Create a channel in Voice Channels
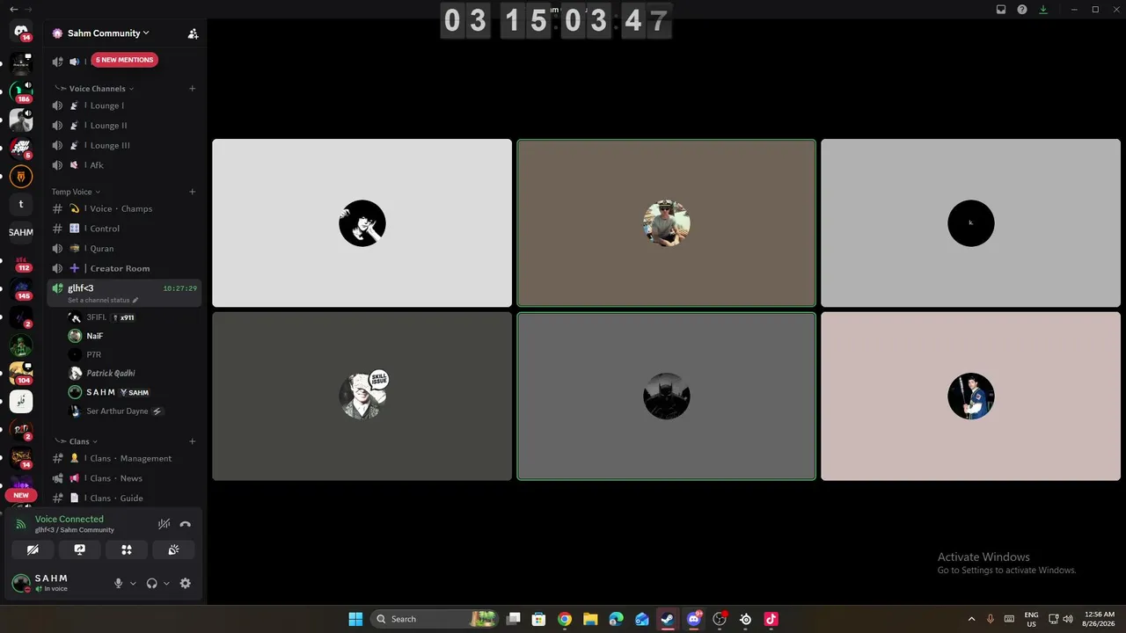This screenshot has height=633, width=1126. 192,89
